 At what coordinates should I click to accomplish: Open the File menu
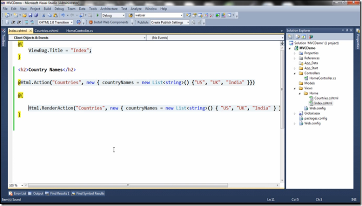pos(5,9)
